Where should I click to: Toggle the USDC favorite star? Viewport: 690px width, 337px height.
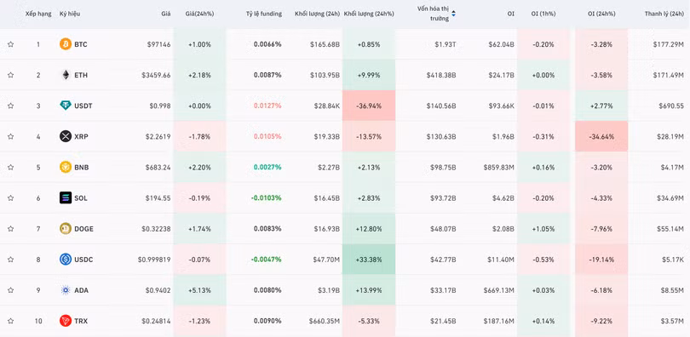coord(10,260)
